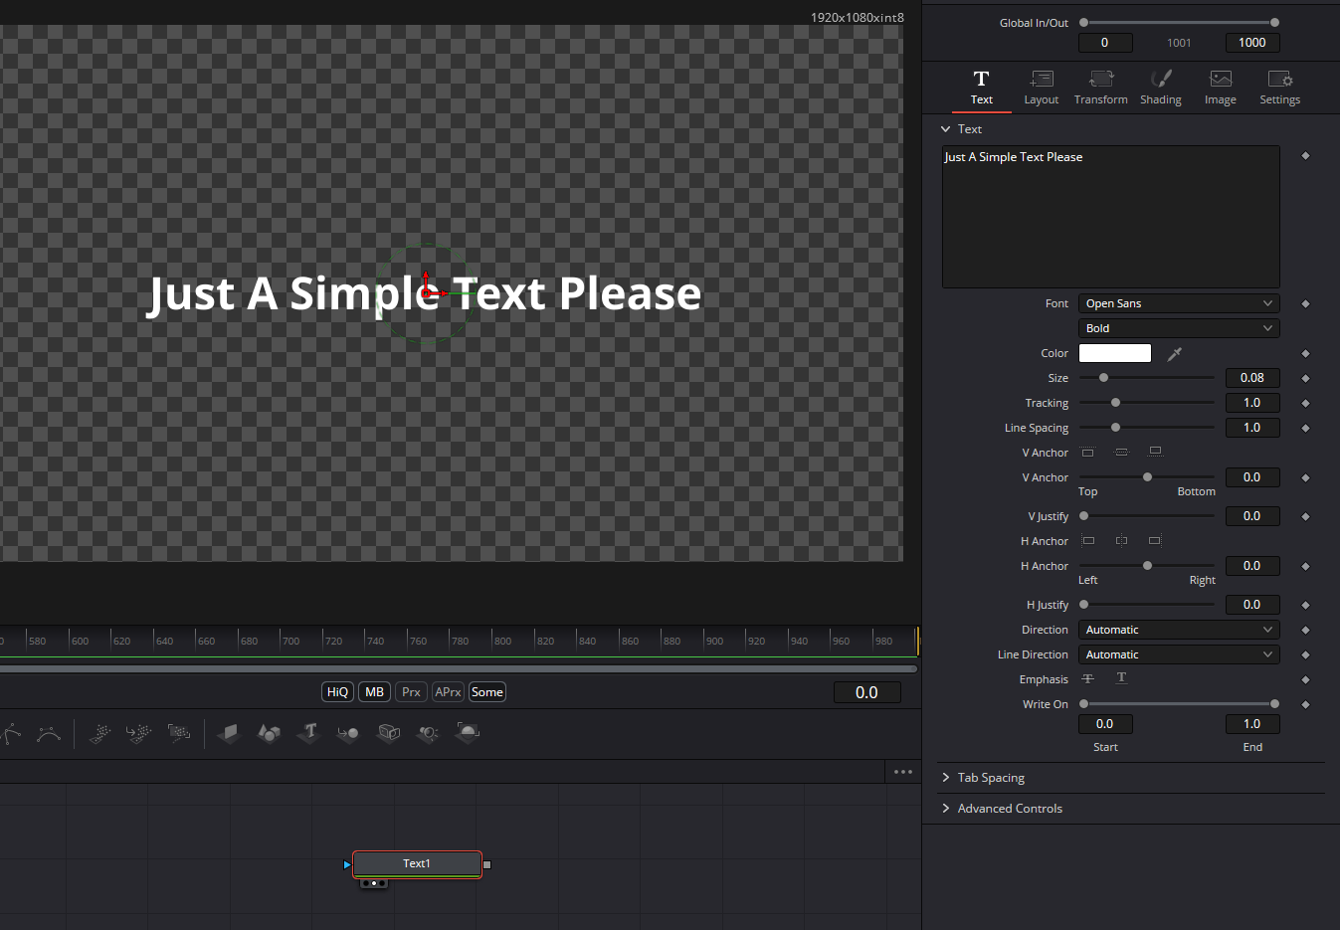Set H Anchor to center alignment
The height and width of the screenshot is (930, 1340).
1121,541
